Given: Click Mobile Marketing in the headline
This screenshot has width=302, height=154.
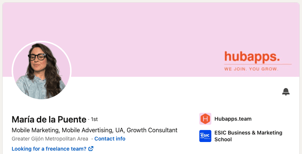Looking at the screenshot, I should (35, 130).
